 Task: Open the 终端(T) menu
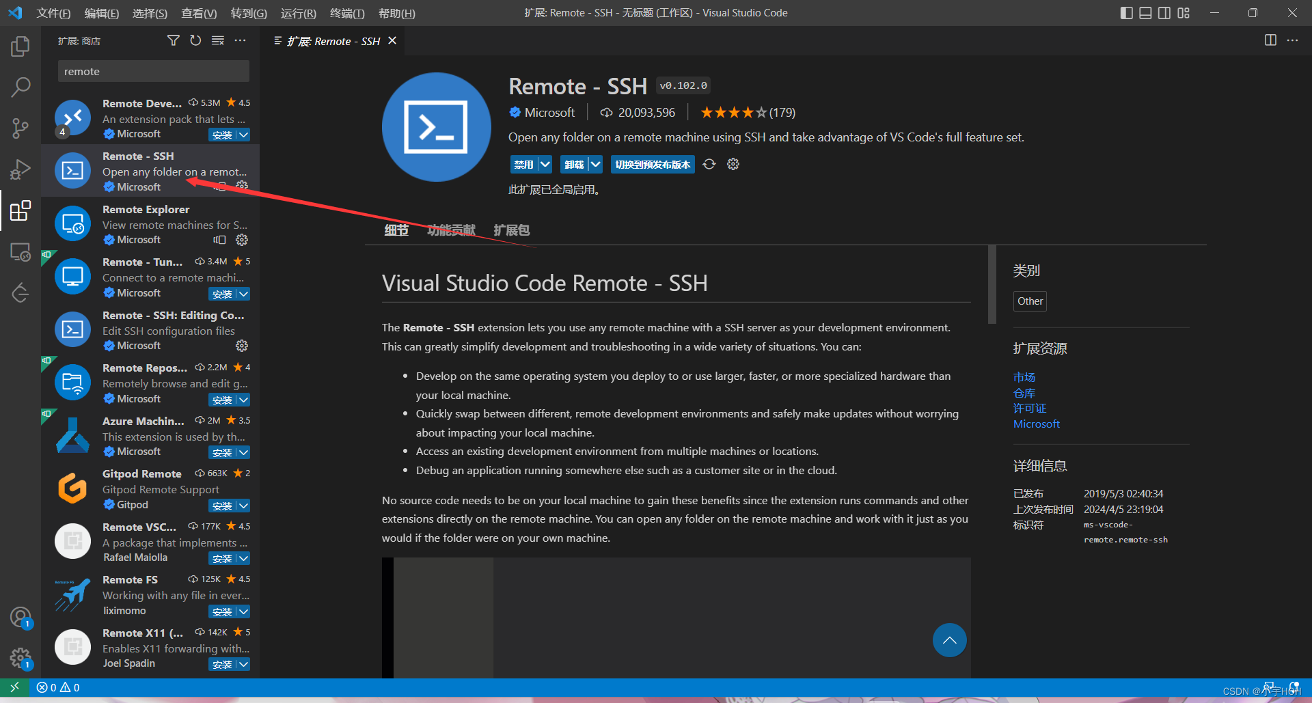[x=347, y=13]
